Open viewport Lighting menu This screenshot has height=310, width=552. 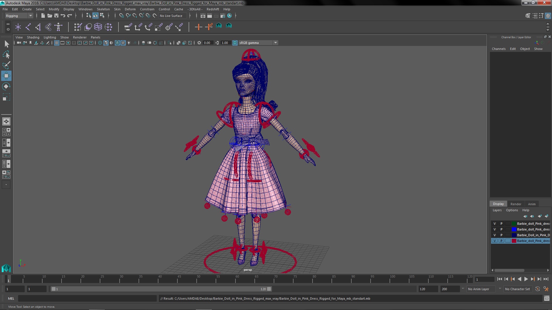coord(50,37)
